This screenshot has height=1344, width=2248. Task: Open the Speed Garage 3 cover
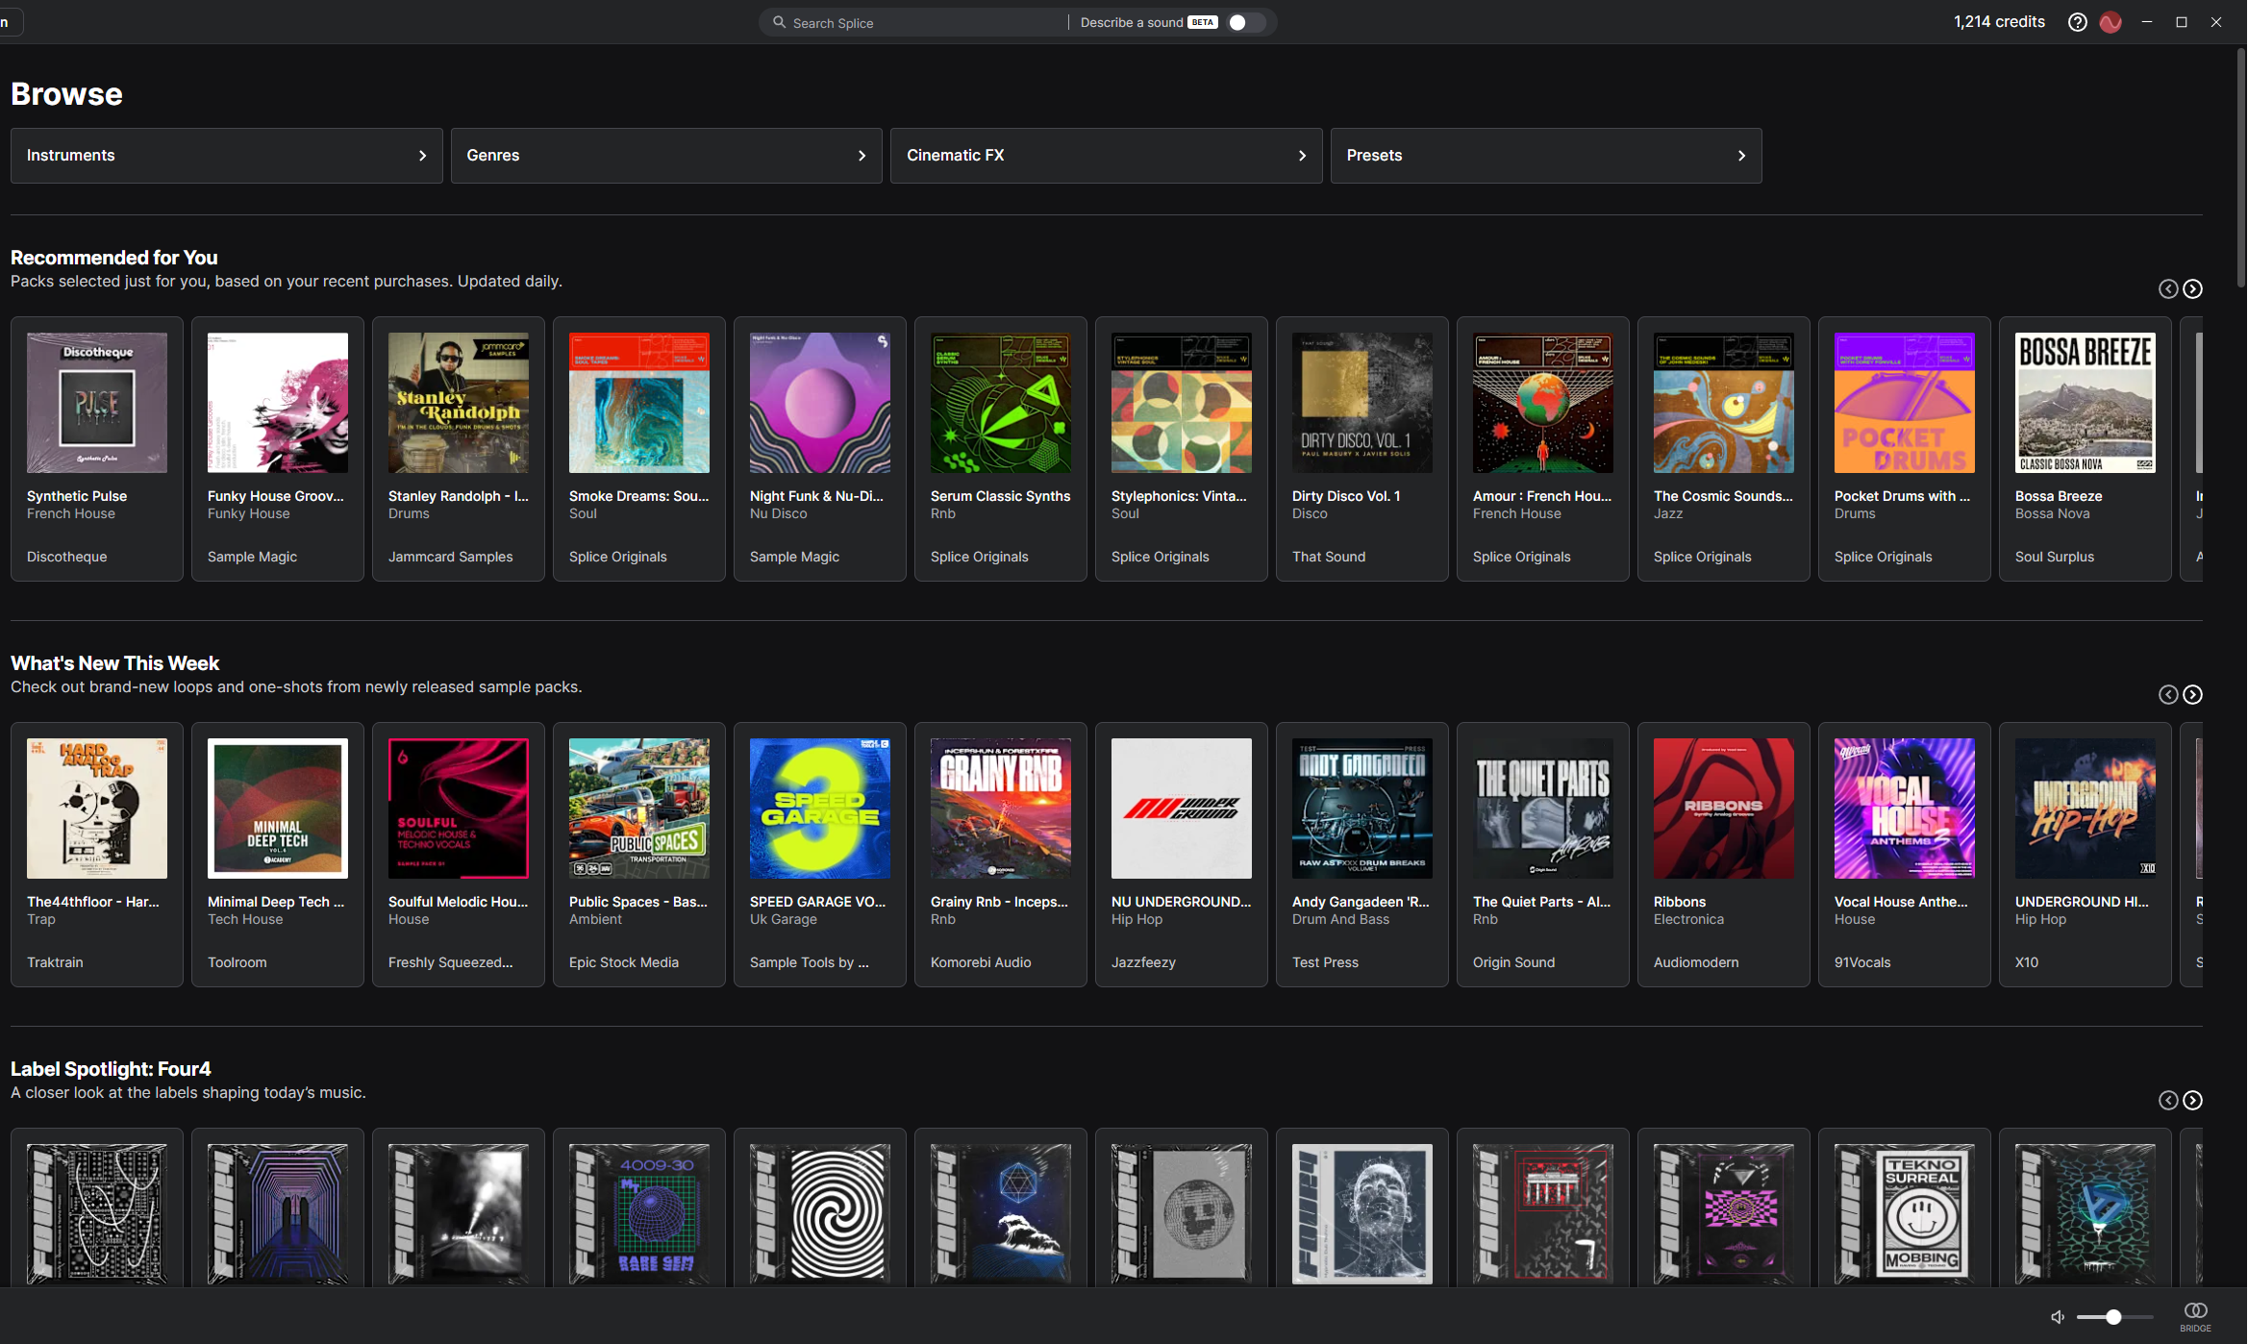click(x=820, y=809)
